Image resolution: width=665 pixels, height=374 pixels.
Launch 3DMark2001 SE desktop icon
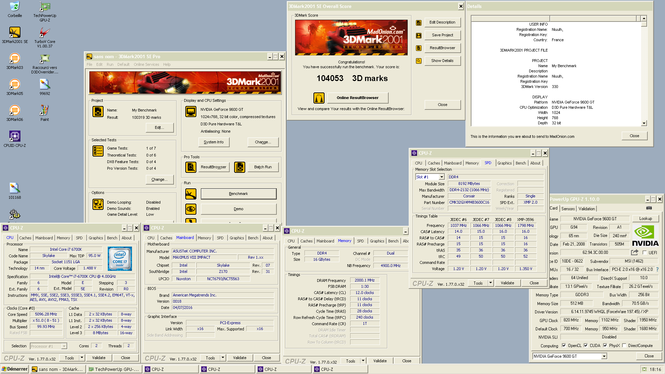coord(15,35)
